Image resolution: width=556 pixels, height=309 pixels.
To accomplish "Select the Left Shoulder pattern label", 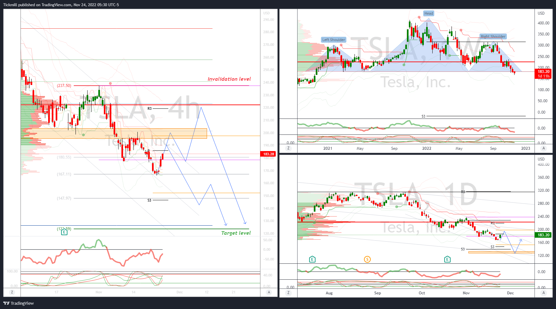I will [334, 40].
